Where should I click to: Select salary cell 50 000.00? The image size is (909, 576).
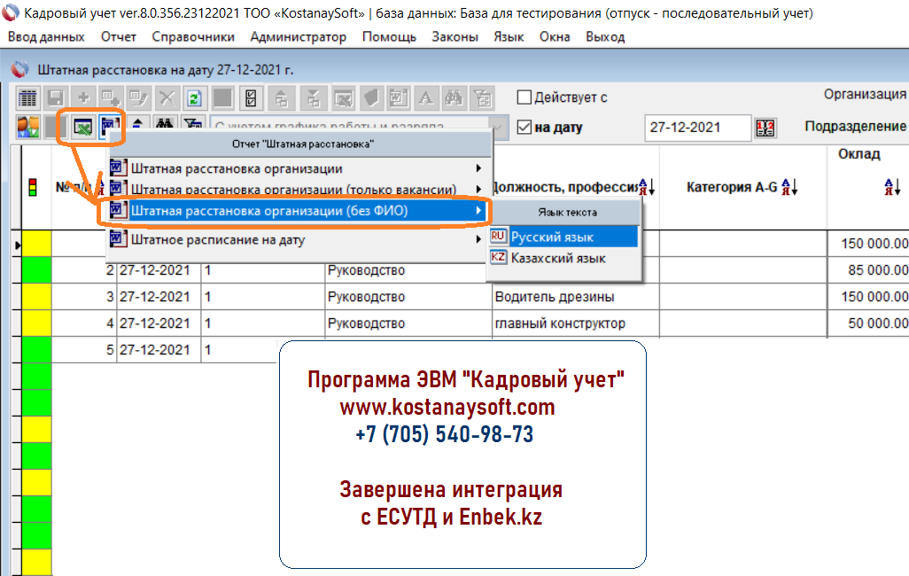868,323
